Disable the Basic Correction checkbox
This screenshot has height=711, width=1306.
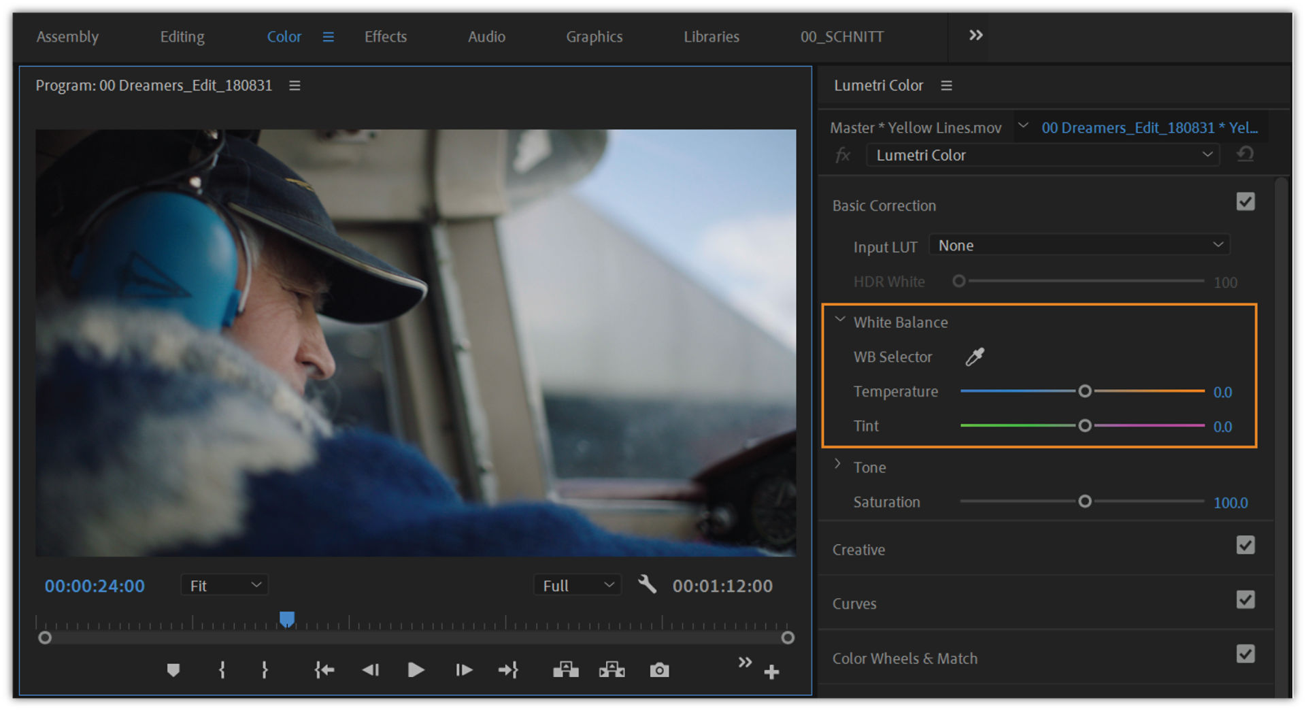pyautogui.click(x=1245, y=202)
